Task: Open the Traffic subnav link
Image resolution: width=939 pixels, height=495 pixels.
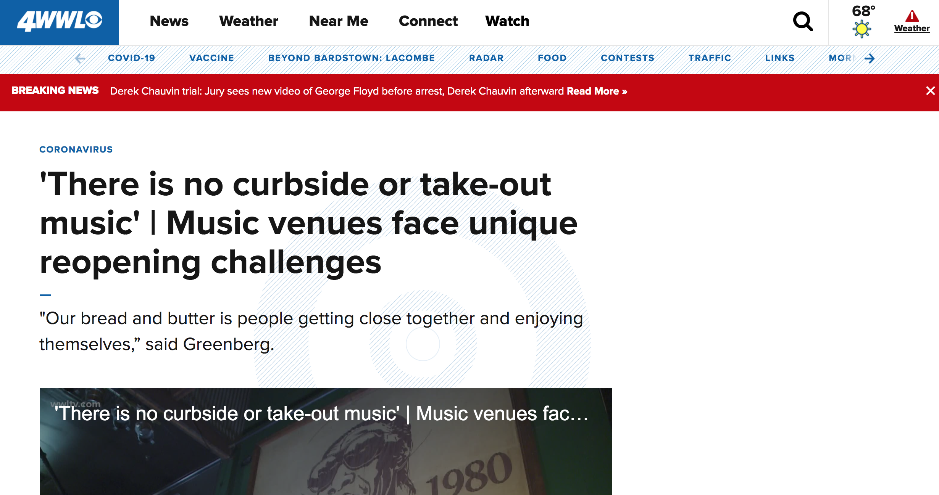Action: [710, 58]
